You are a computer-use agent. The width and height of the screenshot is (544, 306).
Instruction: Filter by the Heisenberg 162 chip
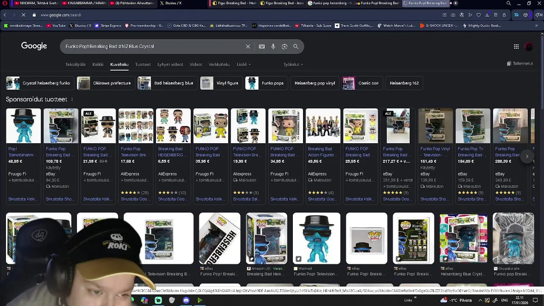click(404, 83)
